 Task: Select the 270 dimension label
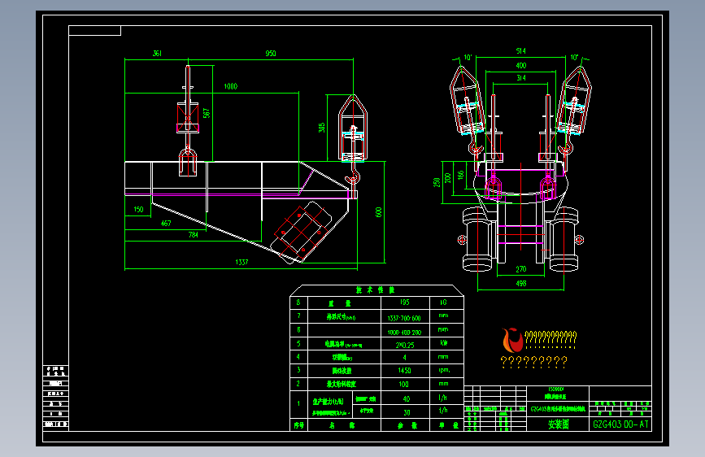[521, 269]
